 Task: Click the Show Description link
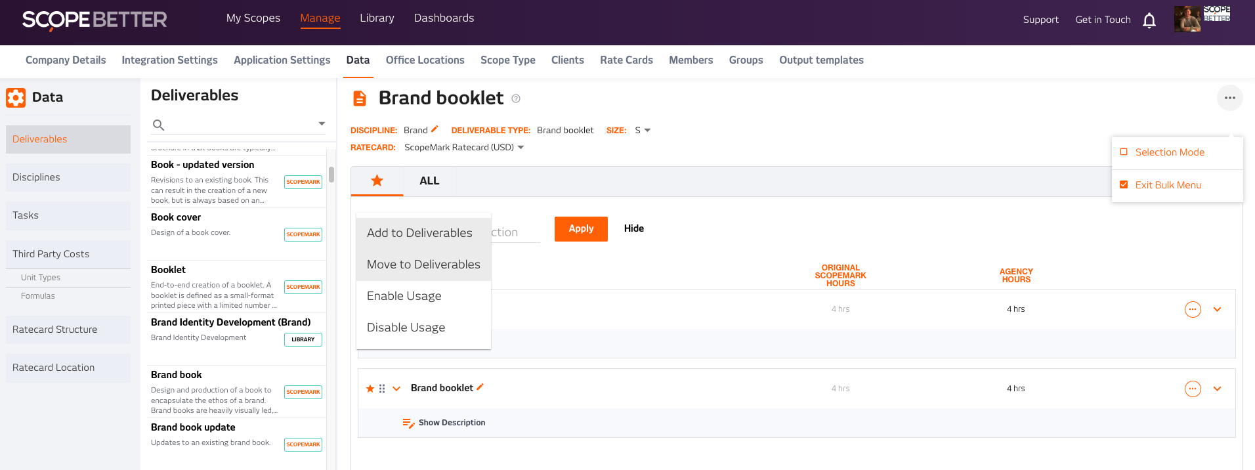pos(452,423)
